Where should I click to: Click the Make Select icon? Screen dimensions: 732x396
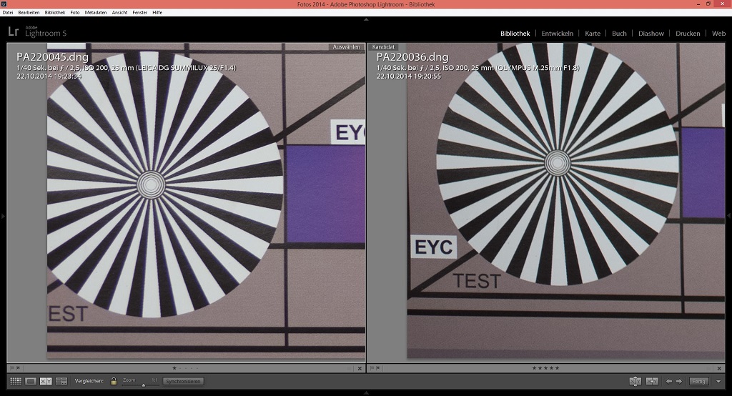(651, 382)
